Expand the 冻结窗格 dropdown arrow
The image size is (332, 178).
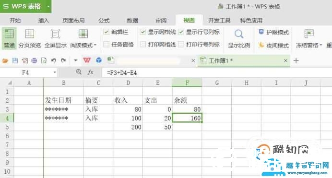321,45
